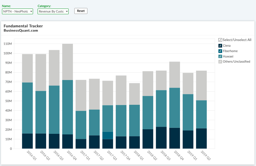256x166 pixels.
Task: Toggle the Others/Unclassified checkbox
Action: click(x=220, y=62)
